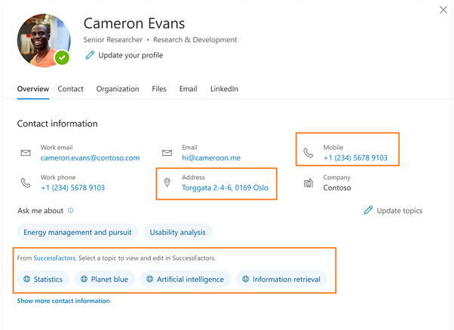Click the info icon next to Ask me about
Viewport: 454px width, 330px height.
click(x=71, y=211)
